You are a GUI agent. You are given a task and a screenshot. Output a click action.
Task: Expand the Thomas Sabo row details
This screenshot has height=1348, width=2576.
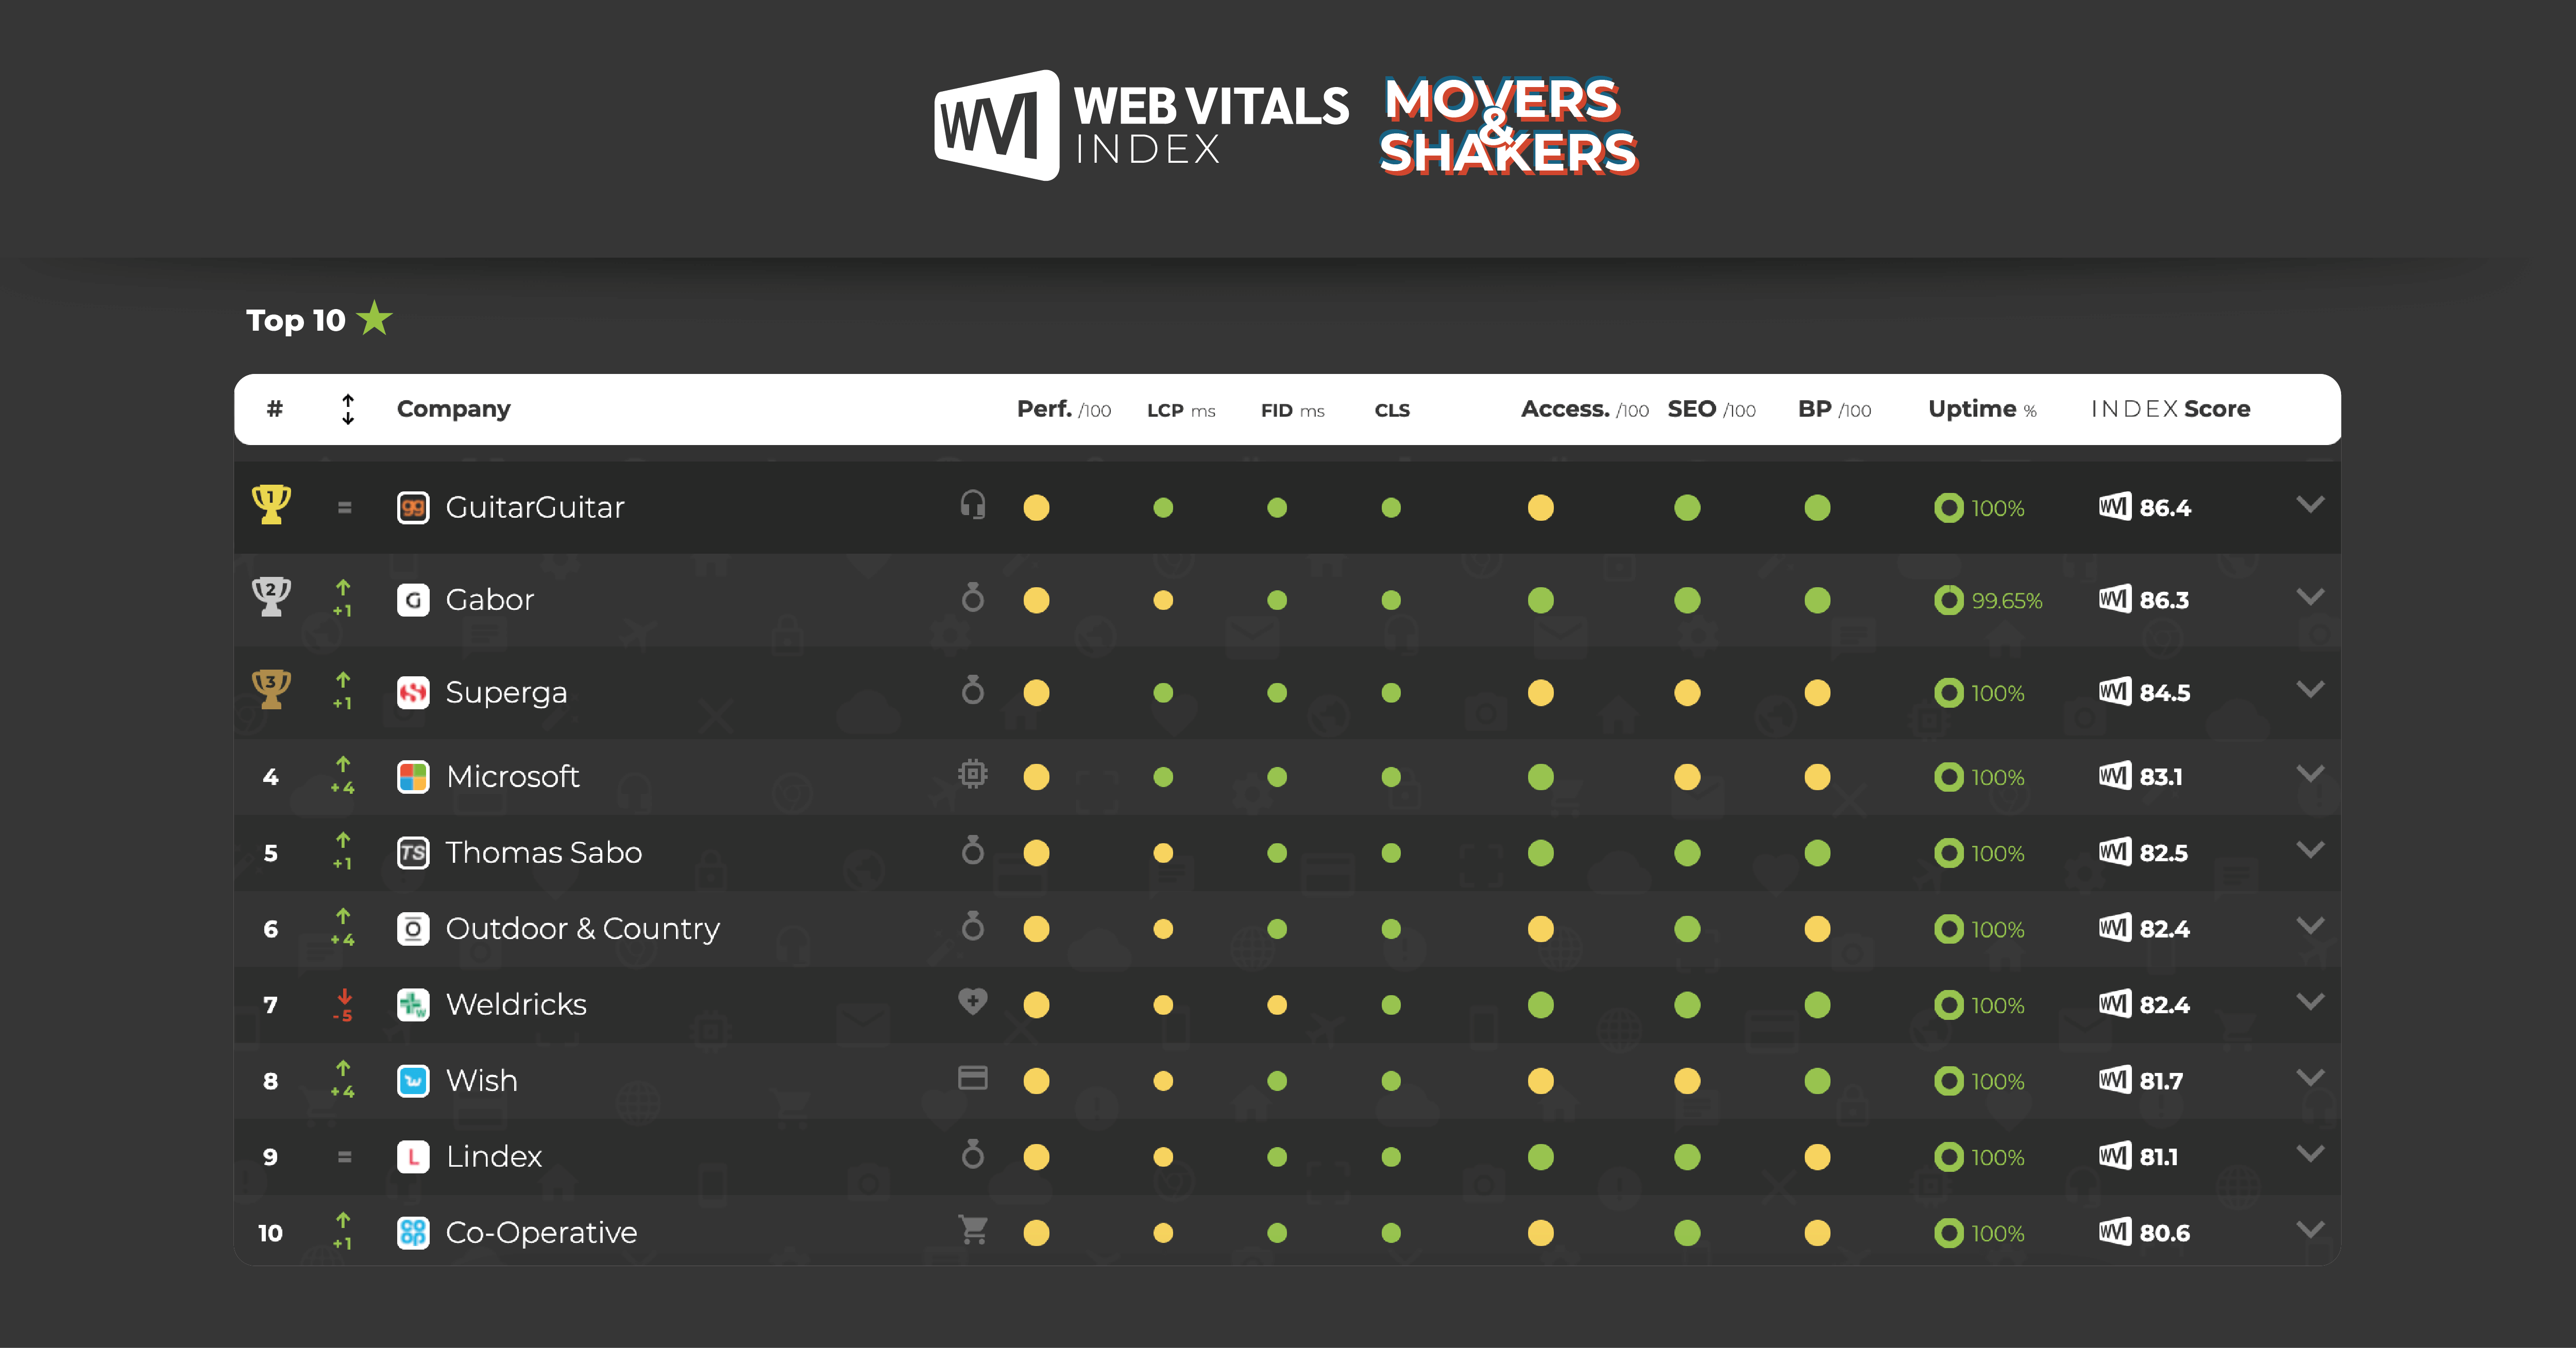point(2310,849)
